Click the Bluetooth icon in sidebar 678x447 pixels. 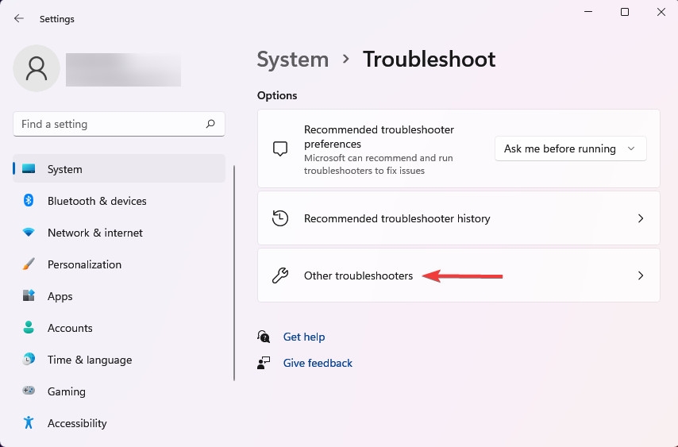pyautogui.click(x=29, y=201)
